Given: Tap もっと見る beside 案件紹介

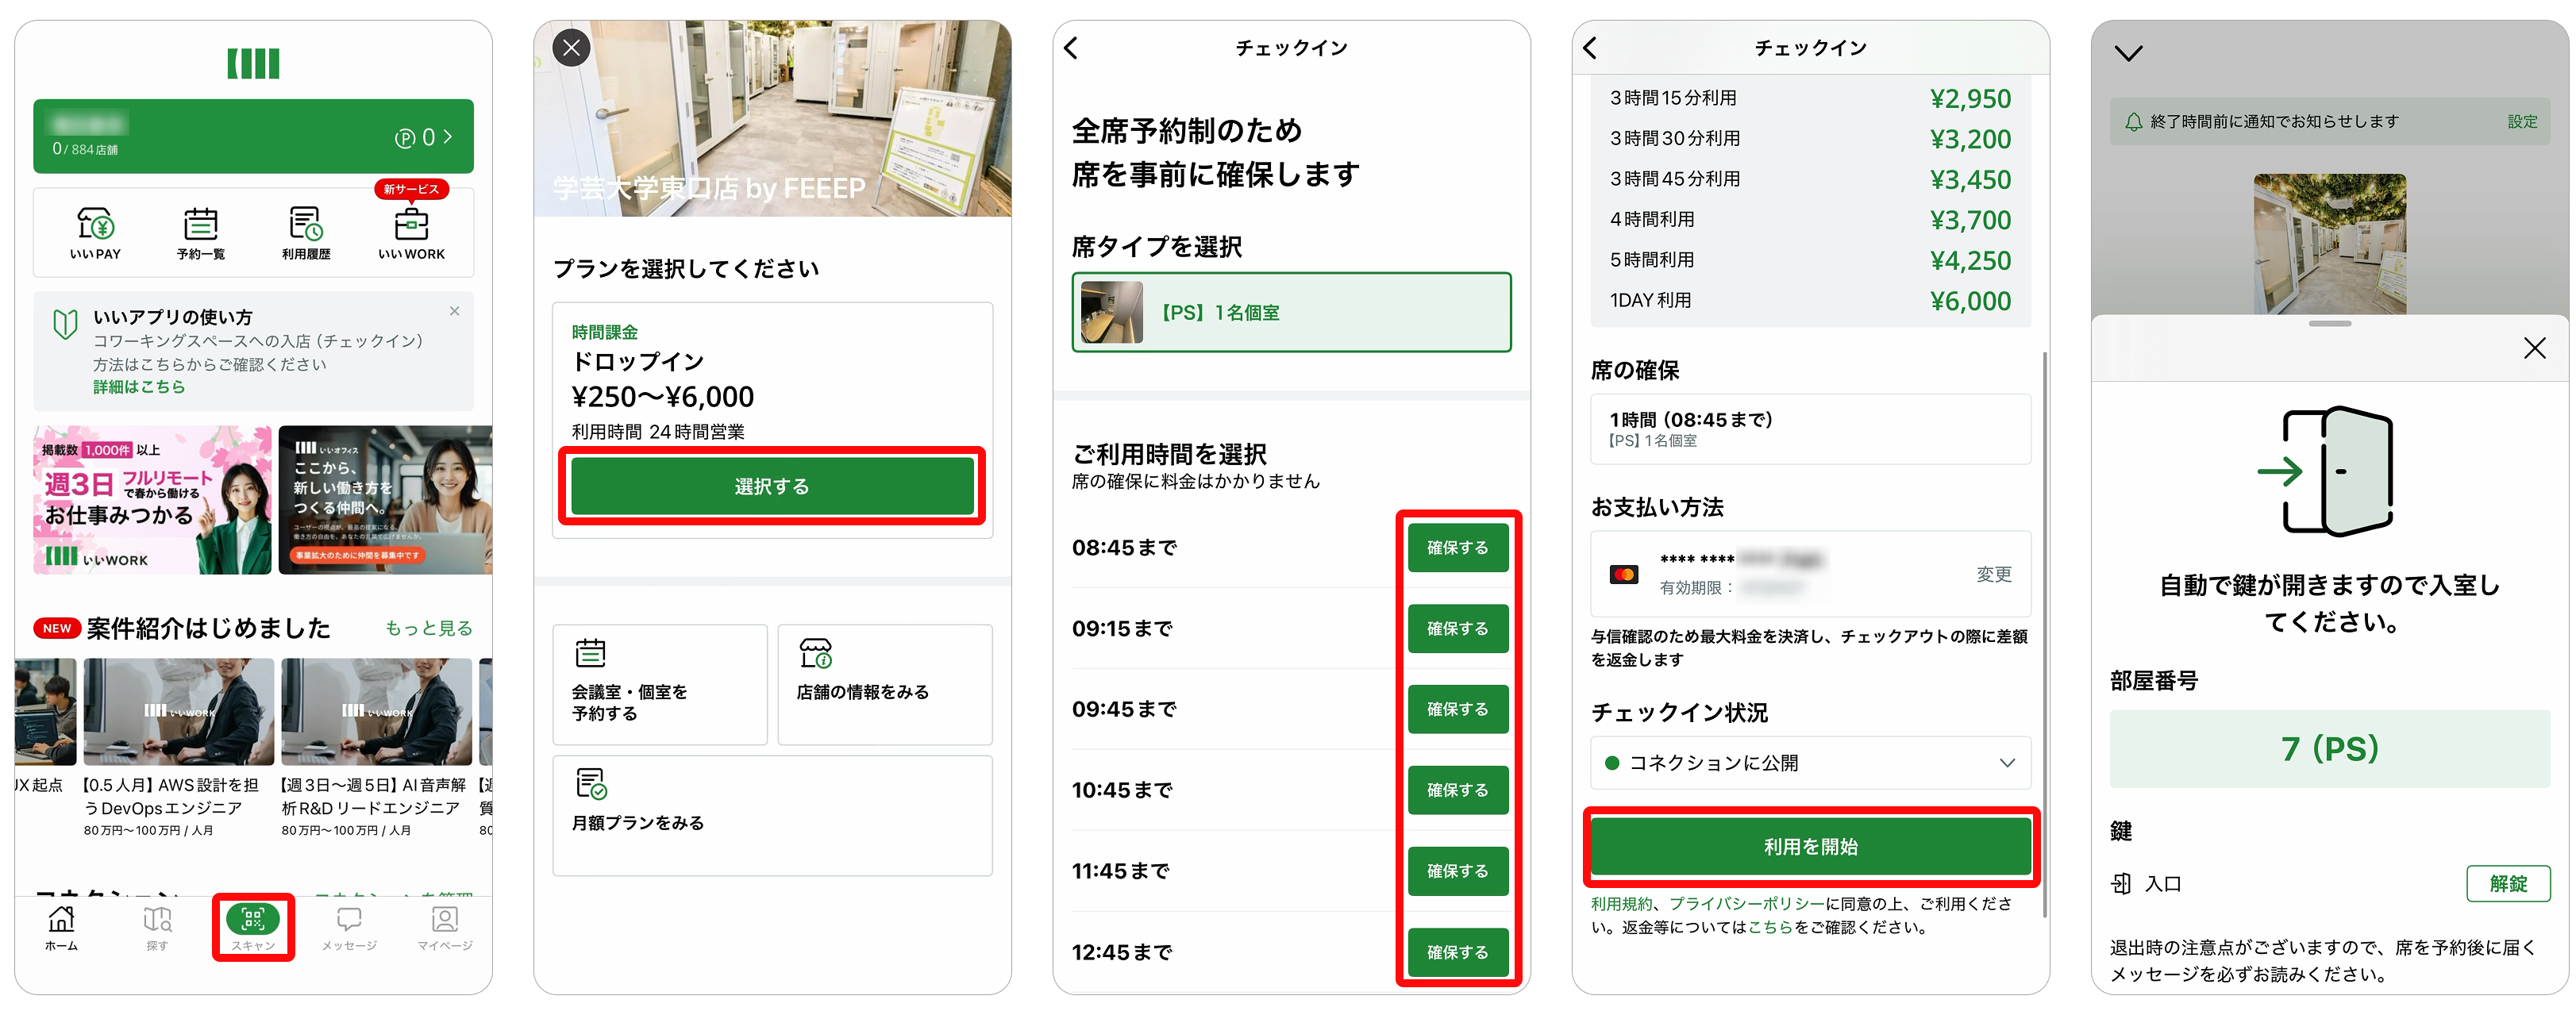Looking at the screenshot, I should 429,628.
